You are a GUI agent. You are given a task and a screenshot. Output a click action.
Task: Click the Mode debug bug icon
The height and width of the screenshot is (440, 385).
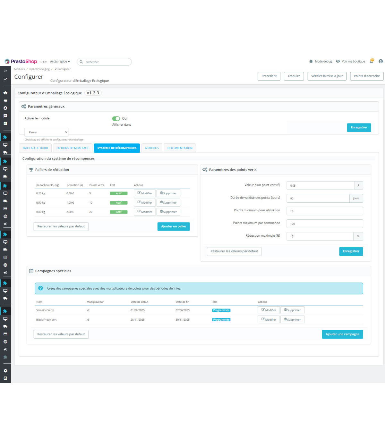click(311, 61)
